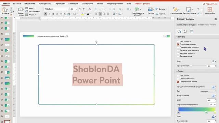Open the gradient Направление dropdown

pyautogui.click(x=214, y=96)
